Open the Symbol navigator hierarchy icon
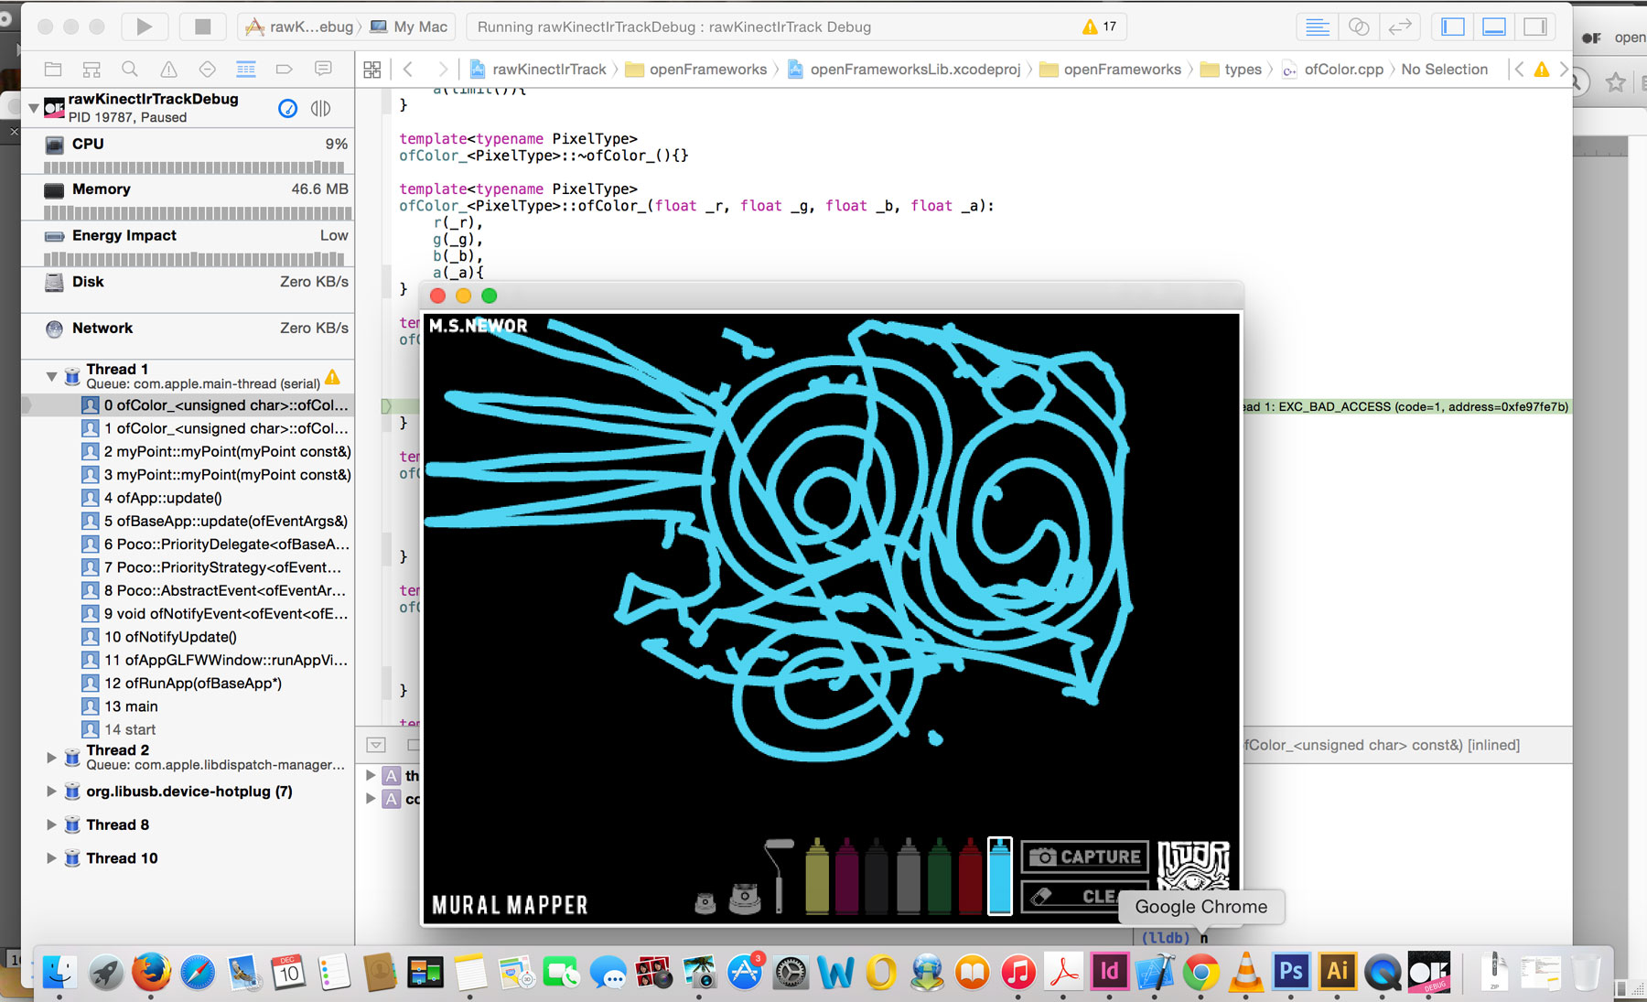The width and height of the screenshot is (1647, 1002). click(x=91, y=69)
